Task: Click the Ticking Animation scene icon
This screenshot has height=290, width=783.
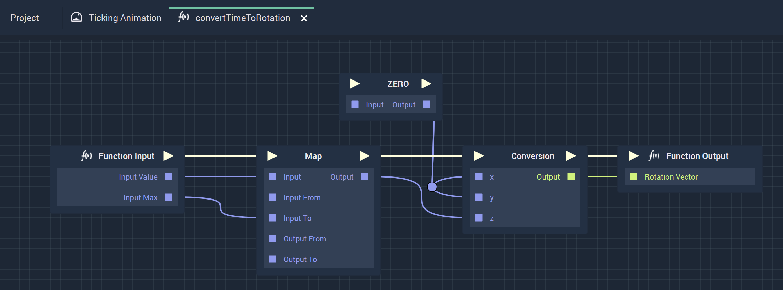Action: point(76,17)
